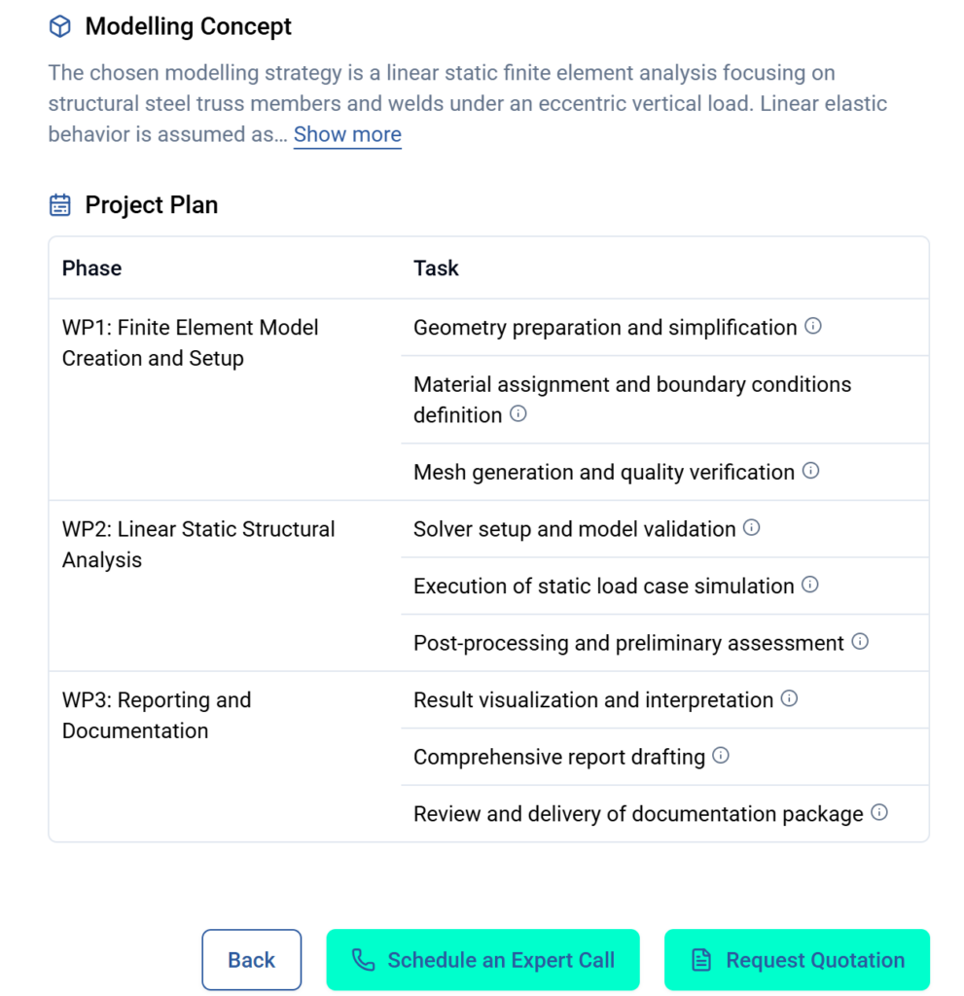Click info icon beside Execution of static load case simulation
964x996 pixels.
810,586
